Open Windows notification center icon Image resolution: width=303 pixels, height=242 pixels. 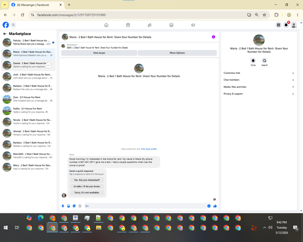(296, 228)
